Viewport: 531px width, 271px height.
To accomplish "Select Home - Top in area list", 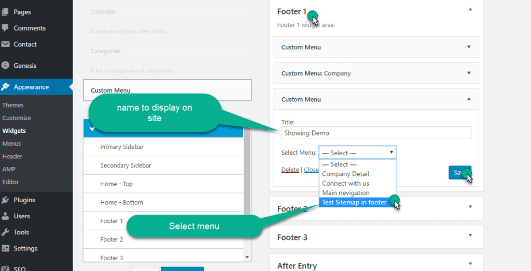I will click(x=163, y=184).
